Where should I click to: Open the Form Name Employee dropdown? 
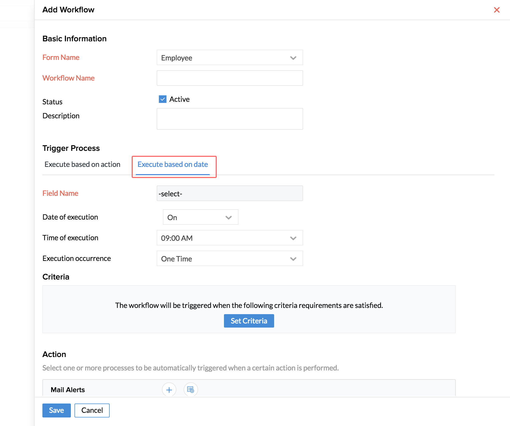click(229, 58)
